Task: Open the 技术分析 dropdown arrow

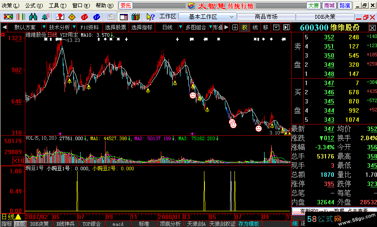Action: (x=74, y=27)
